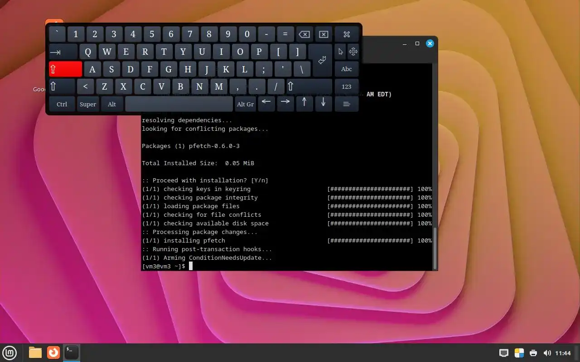Tap the comma key
Viewport: 580px width, 362px height.
pyautogui.click(x=237, y=86)
